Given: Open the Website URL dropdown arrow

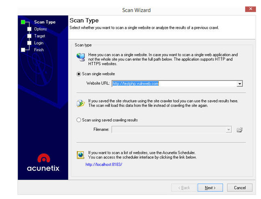Looking at the screenshot, I should click(239, 84).
